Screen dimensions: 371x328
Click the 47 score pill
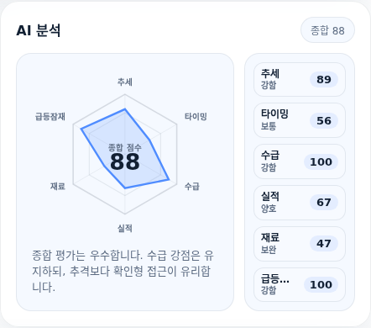point(324,244)
